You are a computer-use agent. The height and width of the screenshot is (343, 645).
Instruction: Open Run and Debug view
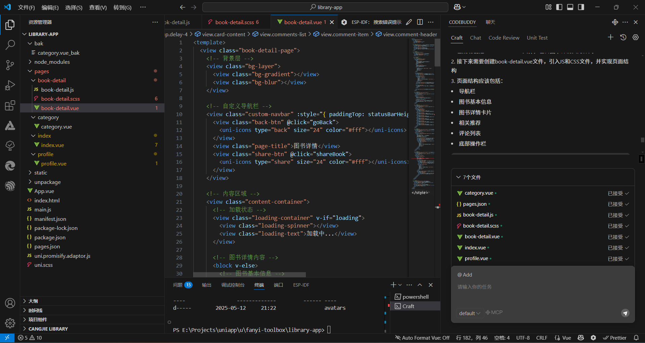pyautogui.click(x=10, y=85)
